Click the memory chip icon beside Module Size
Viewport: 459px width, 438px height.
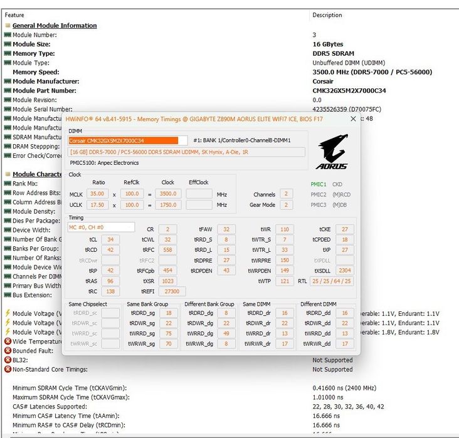click(x=8, y=44)
